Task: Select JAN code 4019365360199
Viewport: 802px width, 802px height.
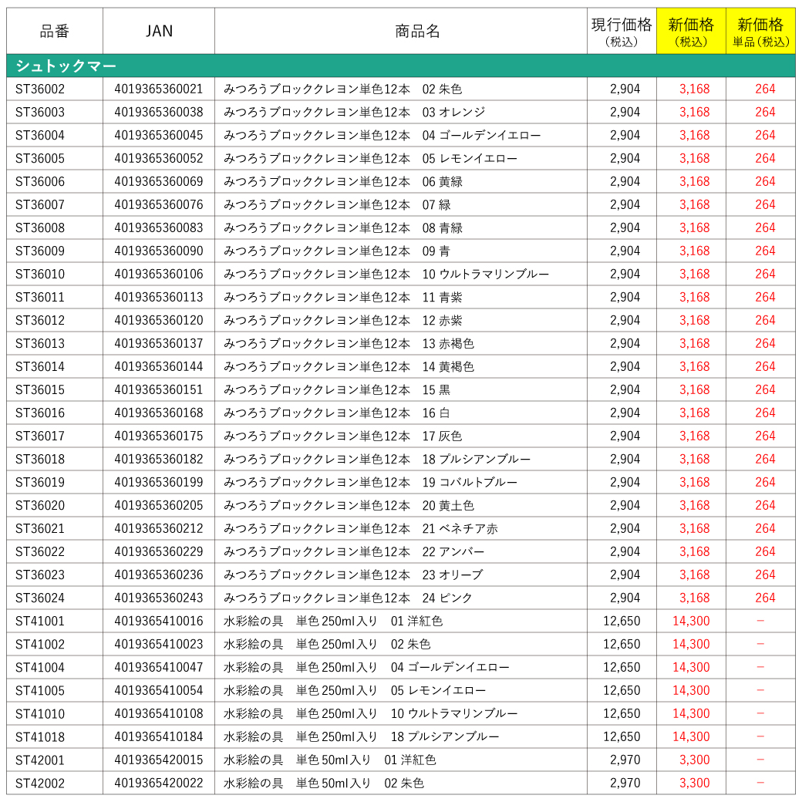Action: point(159,482)
